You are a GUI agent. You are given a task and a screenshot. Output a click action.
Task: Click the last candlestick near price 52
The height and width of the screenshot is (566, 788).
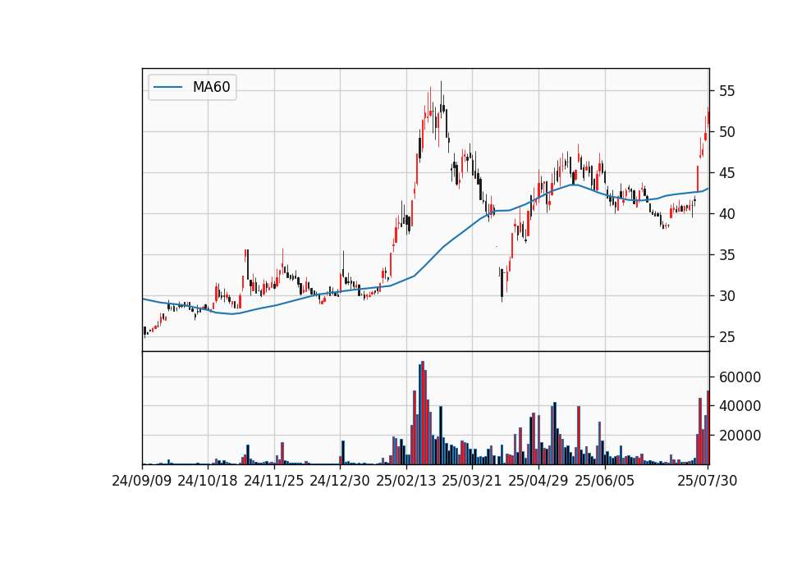coord(708,116)
